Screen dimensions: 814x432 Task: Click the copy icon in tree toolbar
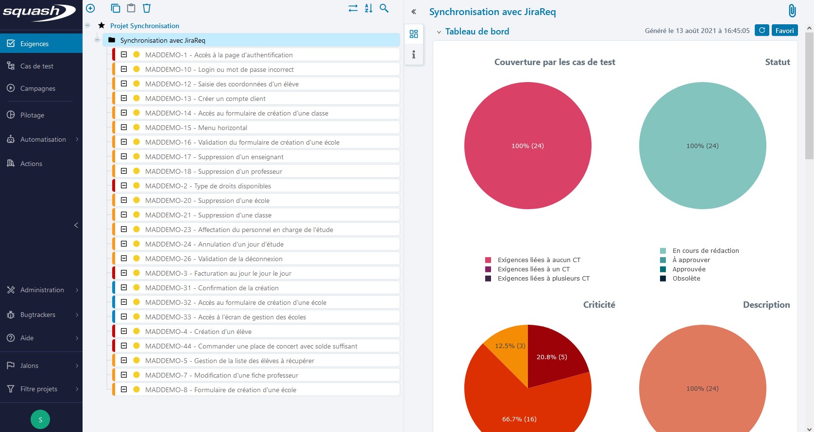116,8
